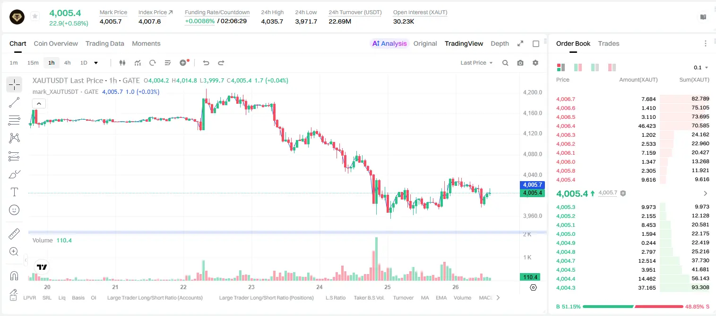Take a chart snapshot with camera icon
The height and width of the screenshot is (316, 716).
520,63
